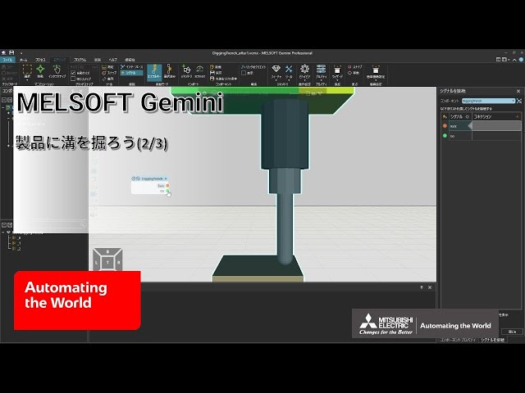
Task: Close the bottom output panel
Action: (x=430, y=287)
